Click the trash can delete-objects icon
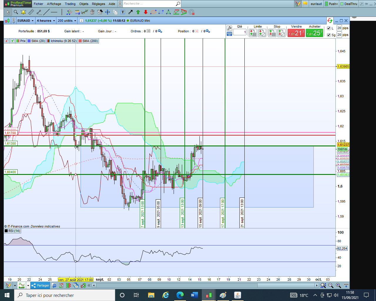Screen dimensions: 376x301 pos(92,12)
